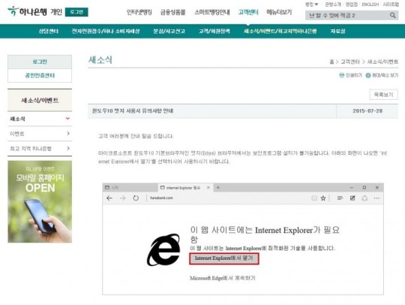Click the 인쇄하기 print icon

click(342, 75)
